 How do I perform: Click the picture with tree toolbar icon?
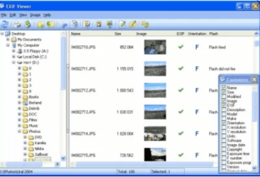pos(110,24)
